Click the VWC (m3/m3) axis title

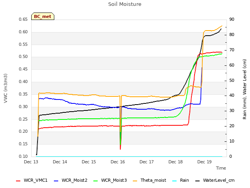[x=5, y=88]
